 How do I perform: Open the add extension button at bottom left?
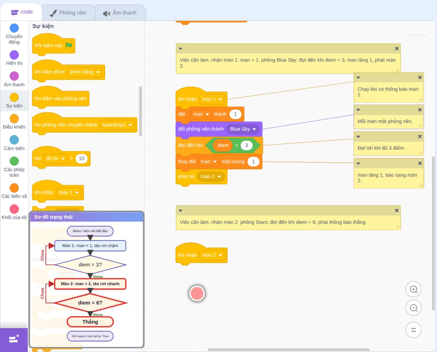(x=14, y=339)
